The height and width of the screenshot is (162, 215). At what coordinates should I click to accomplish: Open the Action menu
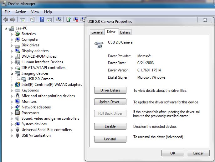tap(21, 12)
